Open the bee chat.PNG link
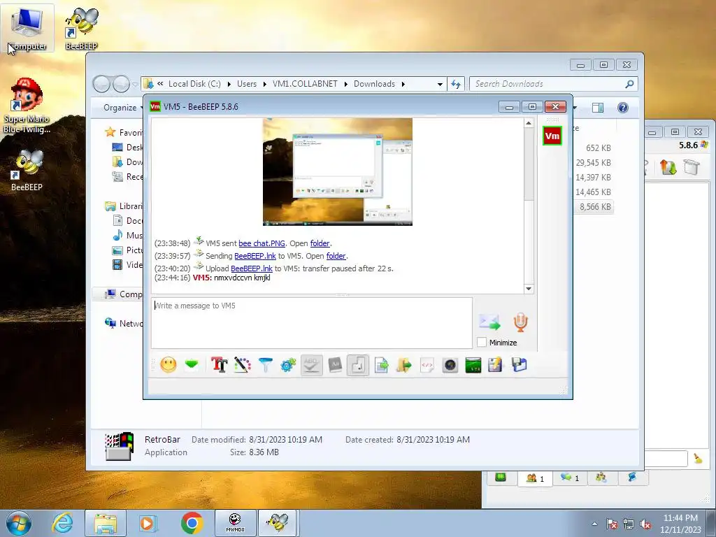 coord(262,243)
